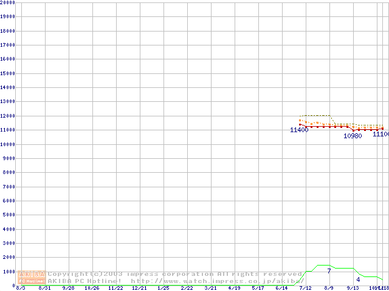Select the 12/21 date on the x-axis

[x=139, y=288]
